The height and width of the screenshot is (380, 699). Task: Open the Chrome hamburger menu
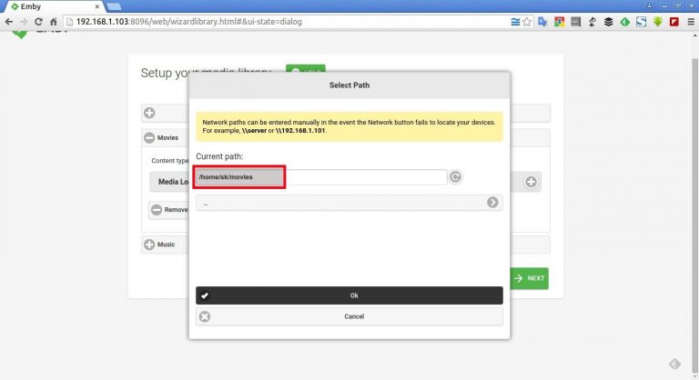[691, 22]
